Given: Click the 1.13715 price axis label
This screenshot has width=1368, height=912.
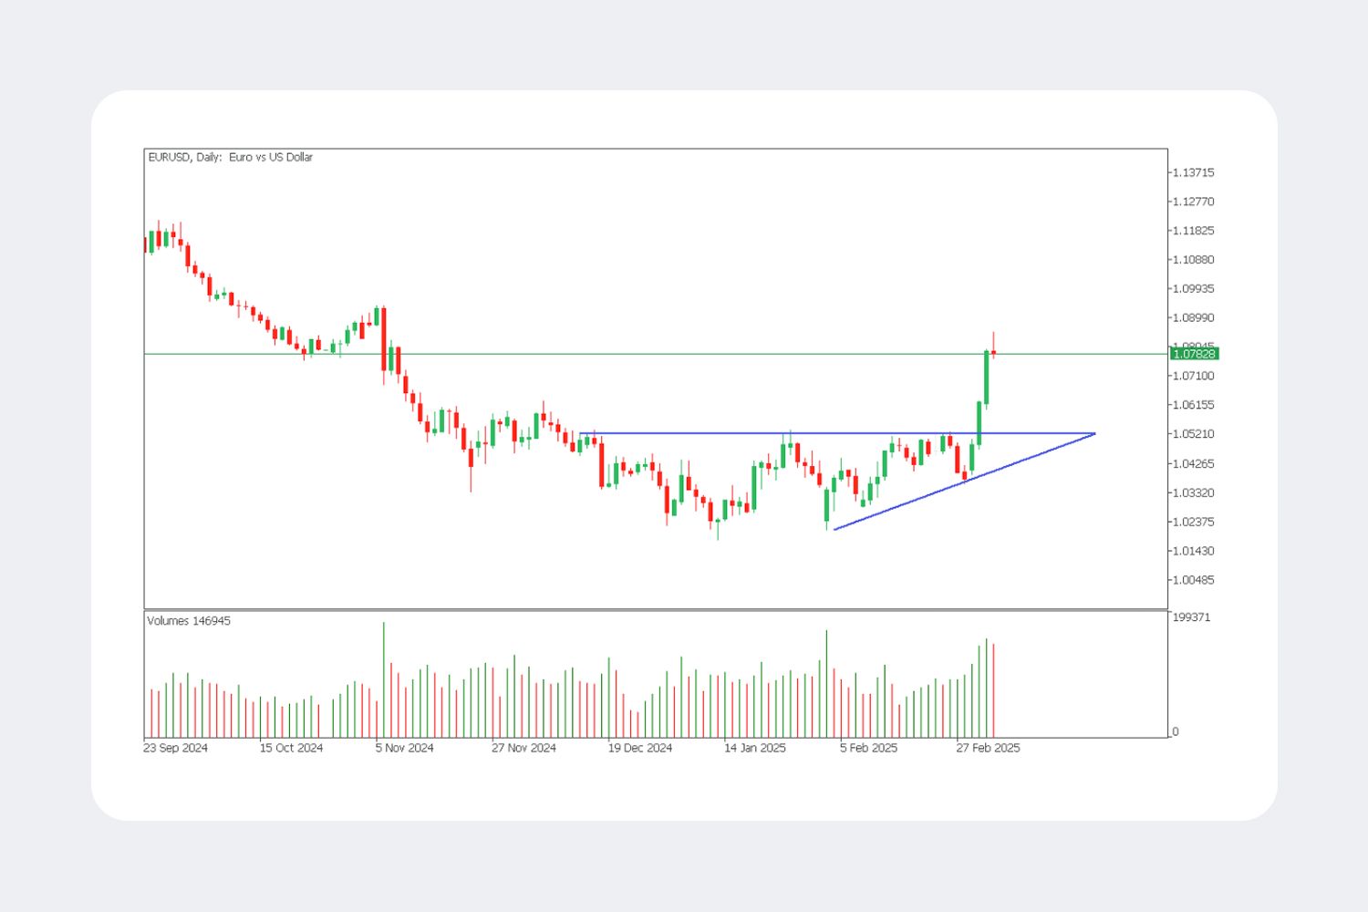Looking at the screenshot, I should 1193,172.
